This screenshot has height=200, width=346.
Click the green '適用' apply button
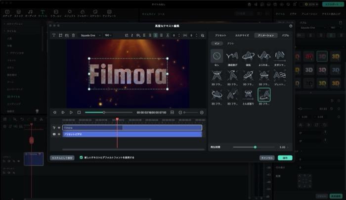pos(285,158)
